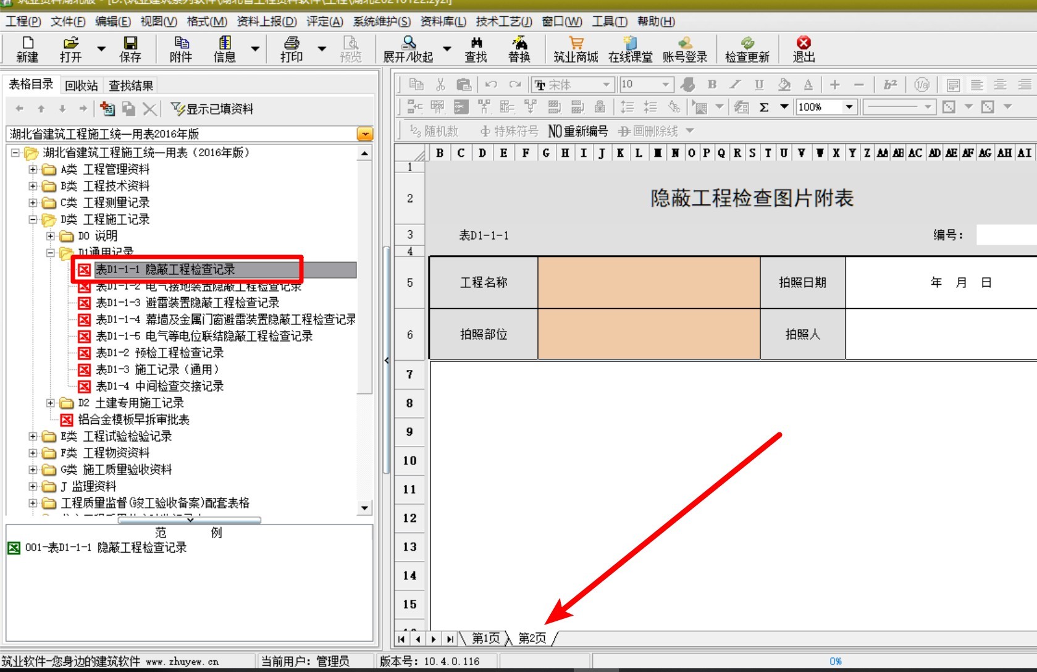Click the 特殊符号 button
Viewport: 1037px width, 672px height.
click(x=509, y=131)
